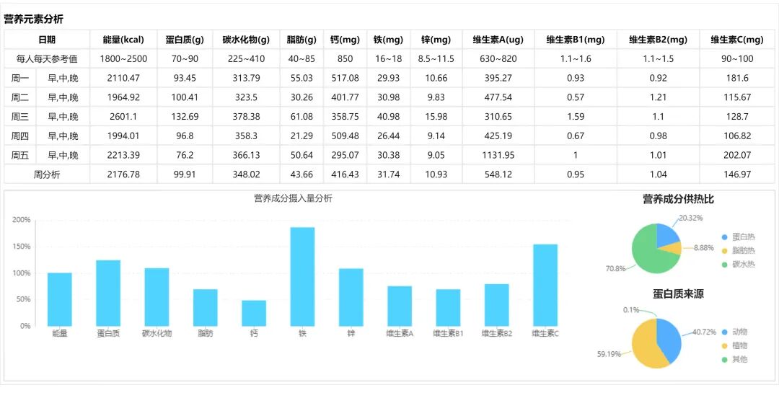Click the reference range 1800~2500

click(x=123, y=59)
